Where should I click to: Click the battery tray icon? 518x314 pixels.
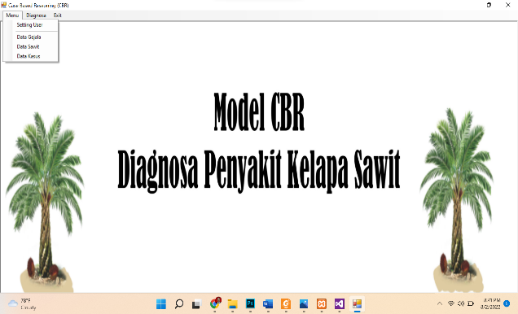471,303
